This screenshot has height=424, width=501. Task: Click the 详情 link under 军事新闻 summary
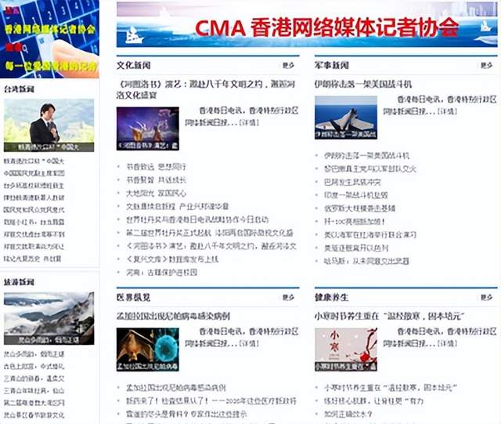[446, 112]
